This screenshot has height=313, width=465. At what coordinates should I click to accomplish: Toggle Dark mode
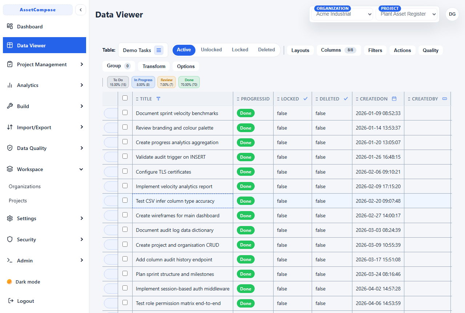(24, 282)
